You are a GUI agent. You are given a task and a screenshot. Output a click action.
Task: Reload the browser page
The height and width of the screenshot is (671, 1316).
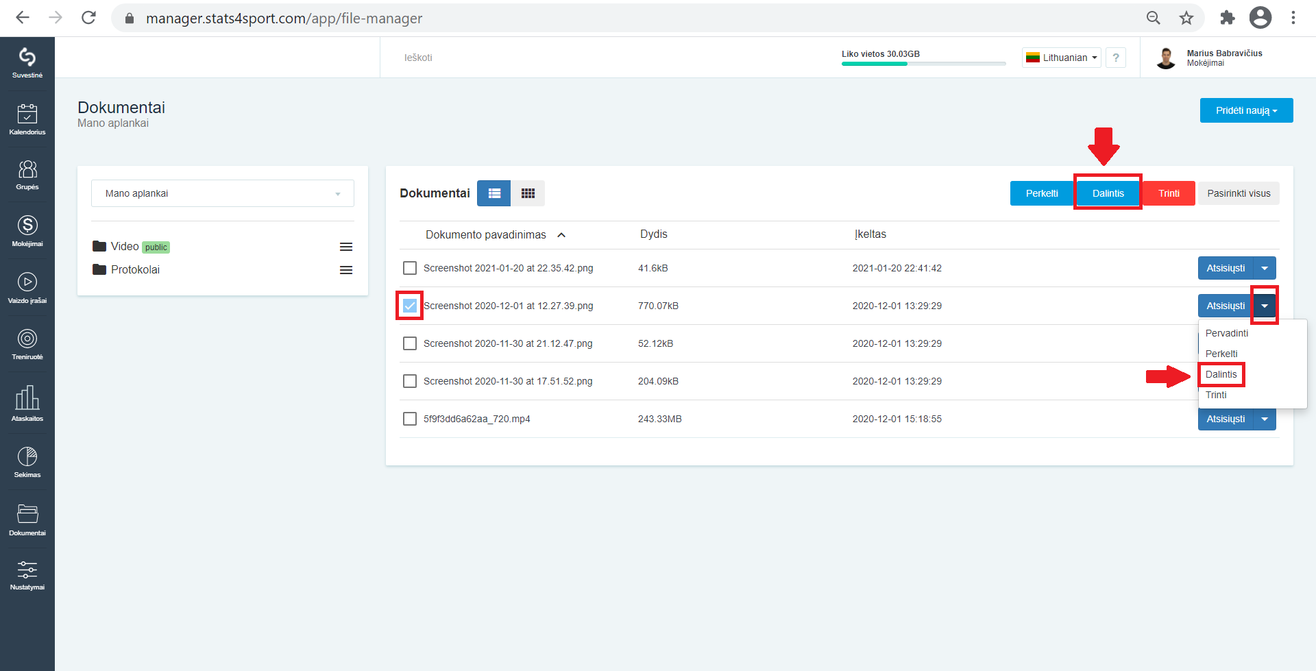pyautogui.click(x=88, y=18)
